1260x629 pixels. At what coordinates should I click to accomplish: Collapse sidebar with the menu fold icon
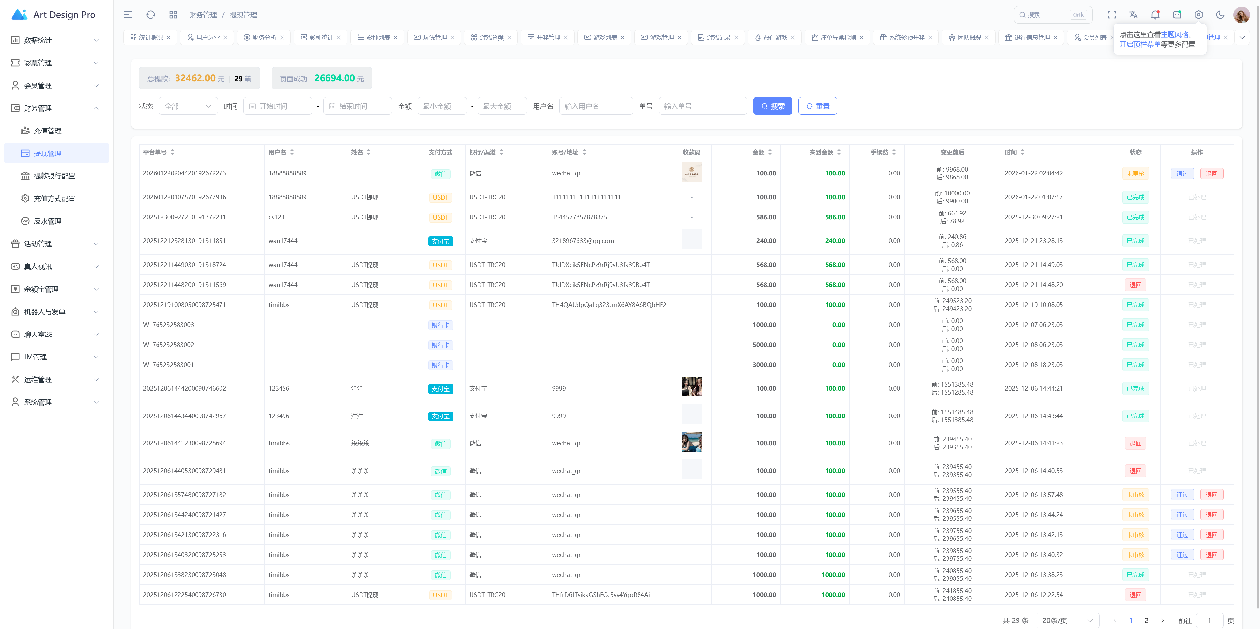128,15
